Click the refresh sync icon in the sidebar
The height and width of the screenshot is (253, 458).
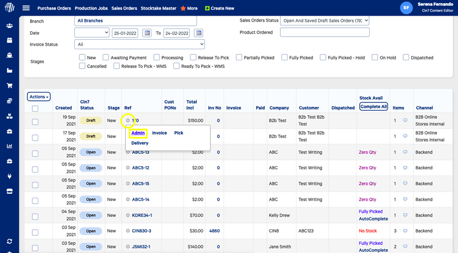(x=9, y=241)
